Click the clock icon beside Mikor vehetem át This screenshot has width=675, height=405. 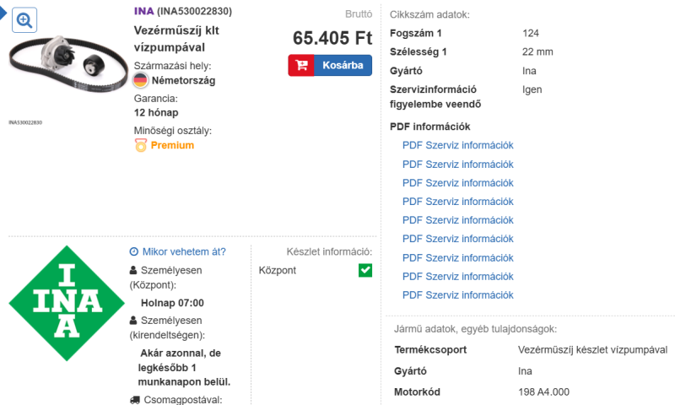(x=133, y=251)
